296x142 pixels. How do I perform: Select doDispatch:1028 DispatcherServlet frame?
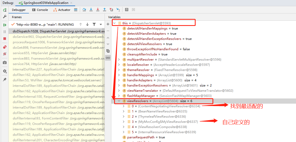tap(56, 31)
